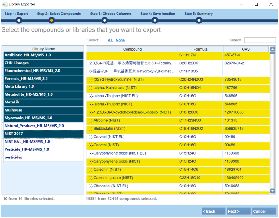This screenshot has height=218, width=279.
Task: Click (-)-1,2:5,6-Di-O-cyclohexylidene-L-inositol row
Action: [x=178, y=113]
